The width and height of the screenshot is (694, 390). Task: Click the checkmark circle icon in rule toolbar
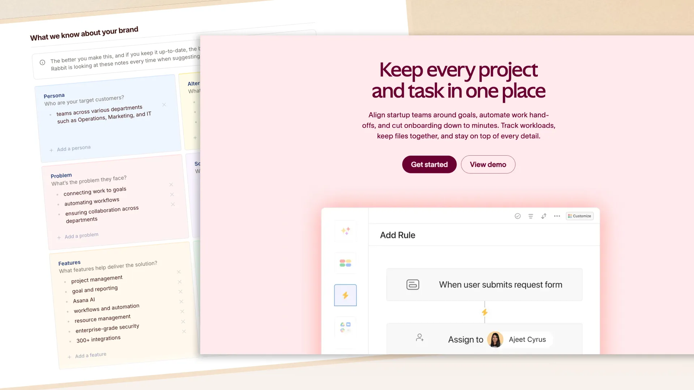tap(518, 216)
